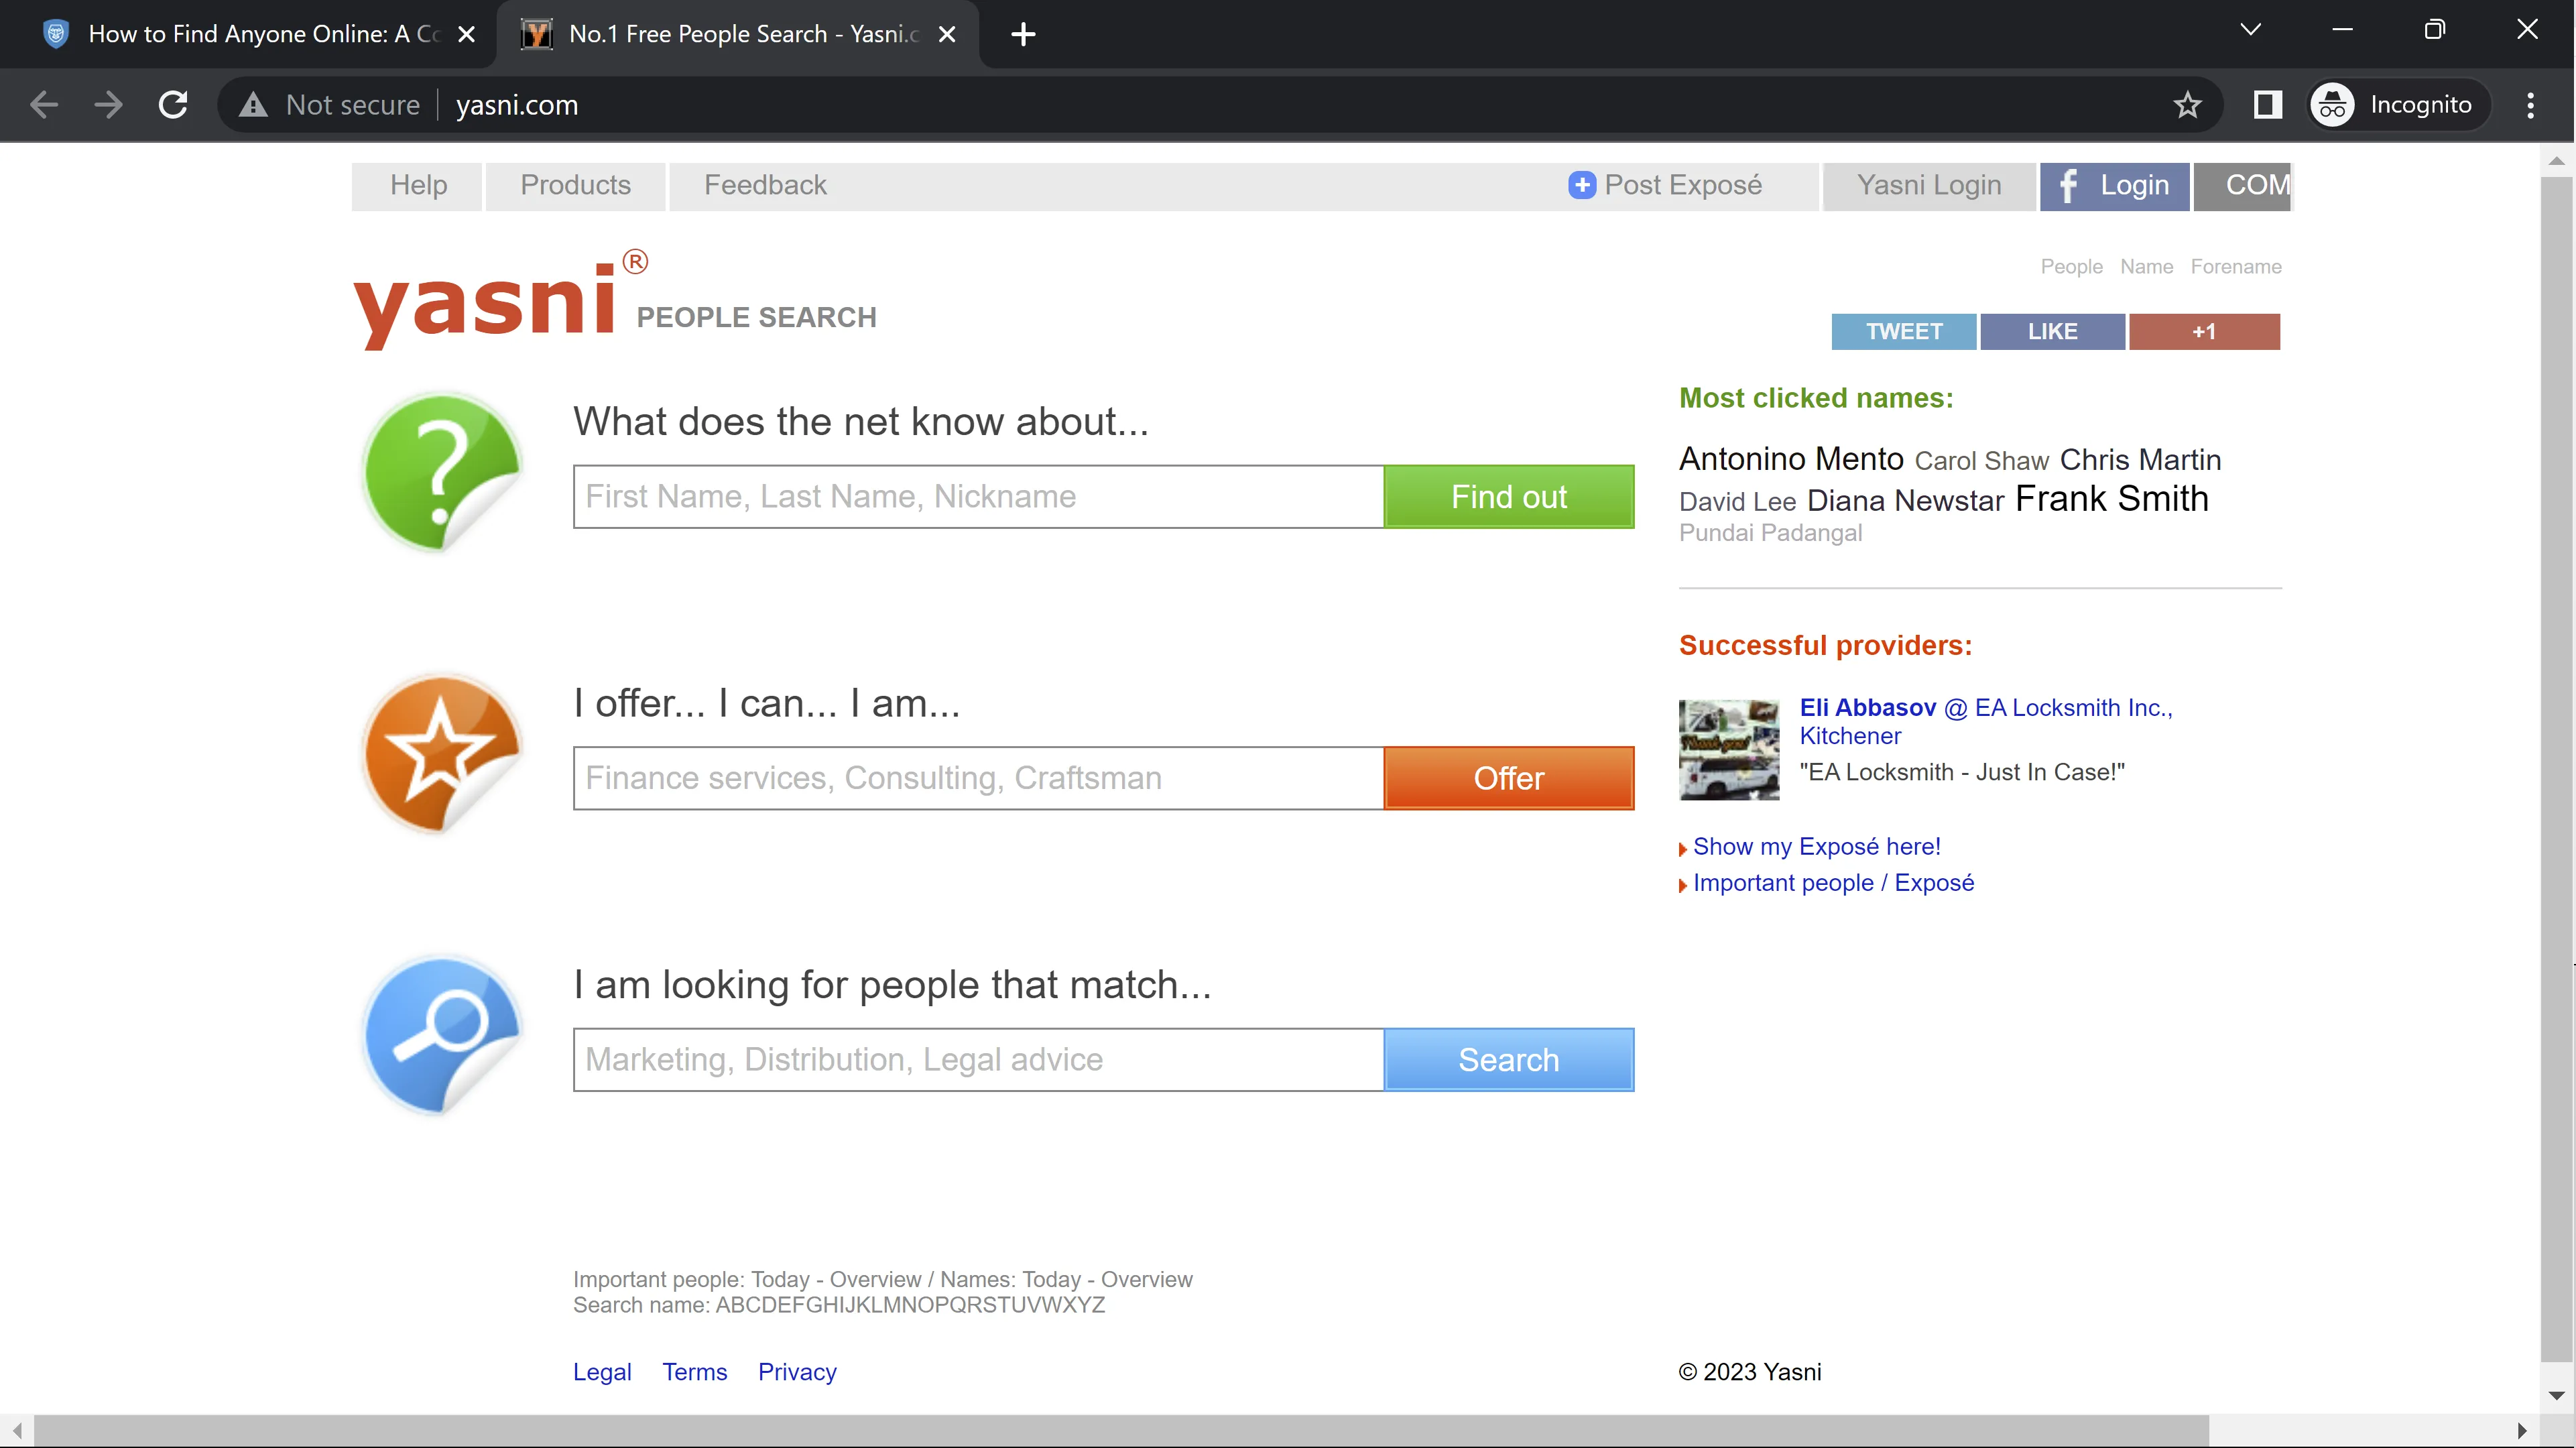Toggle the browser side panel icon
Viewport: 2576px width, 1448px height.
point(2267,105)
